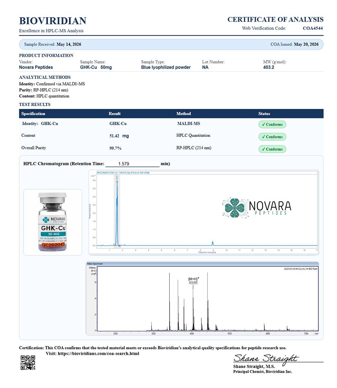Click the small chromatogram peak near 9 min
This screenshot has height=388, width=337.
(x=213, y=243)
